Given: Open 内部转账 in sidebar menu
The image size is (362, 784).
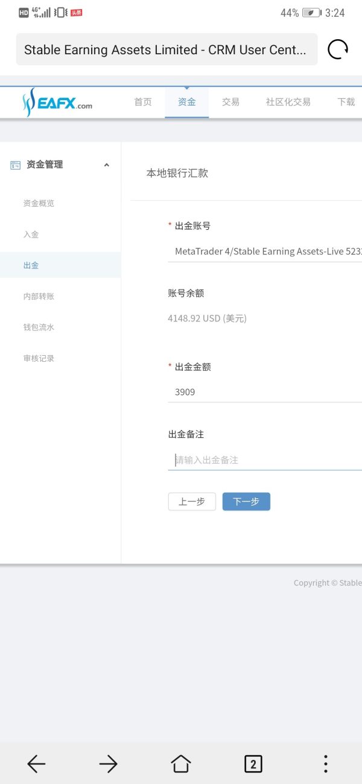Looking at the screenshot, I should click(x=39, y=296).
